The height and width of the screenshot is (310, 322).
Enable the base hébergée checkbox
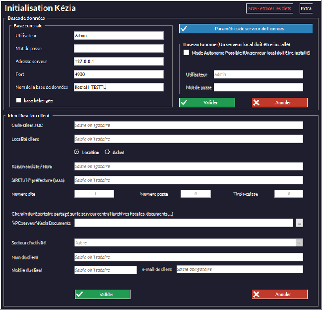(19, 100)
